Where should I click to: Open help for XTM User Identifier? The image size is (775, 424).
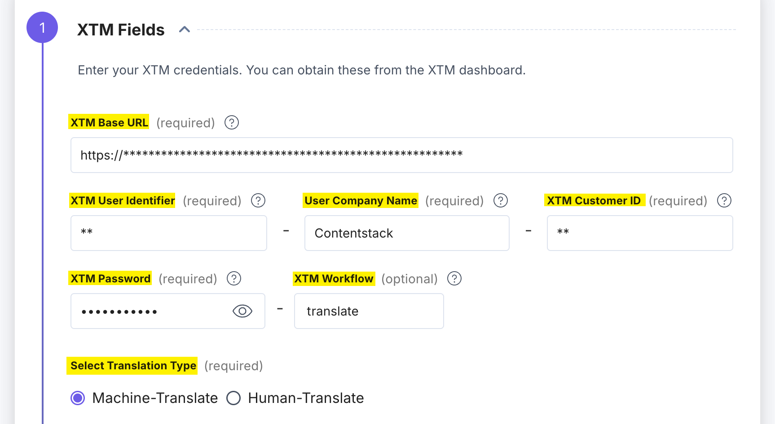point(258,200)
